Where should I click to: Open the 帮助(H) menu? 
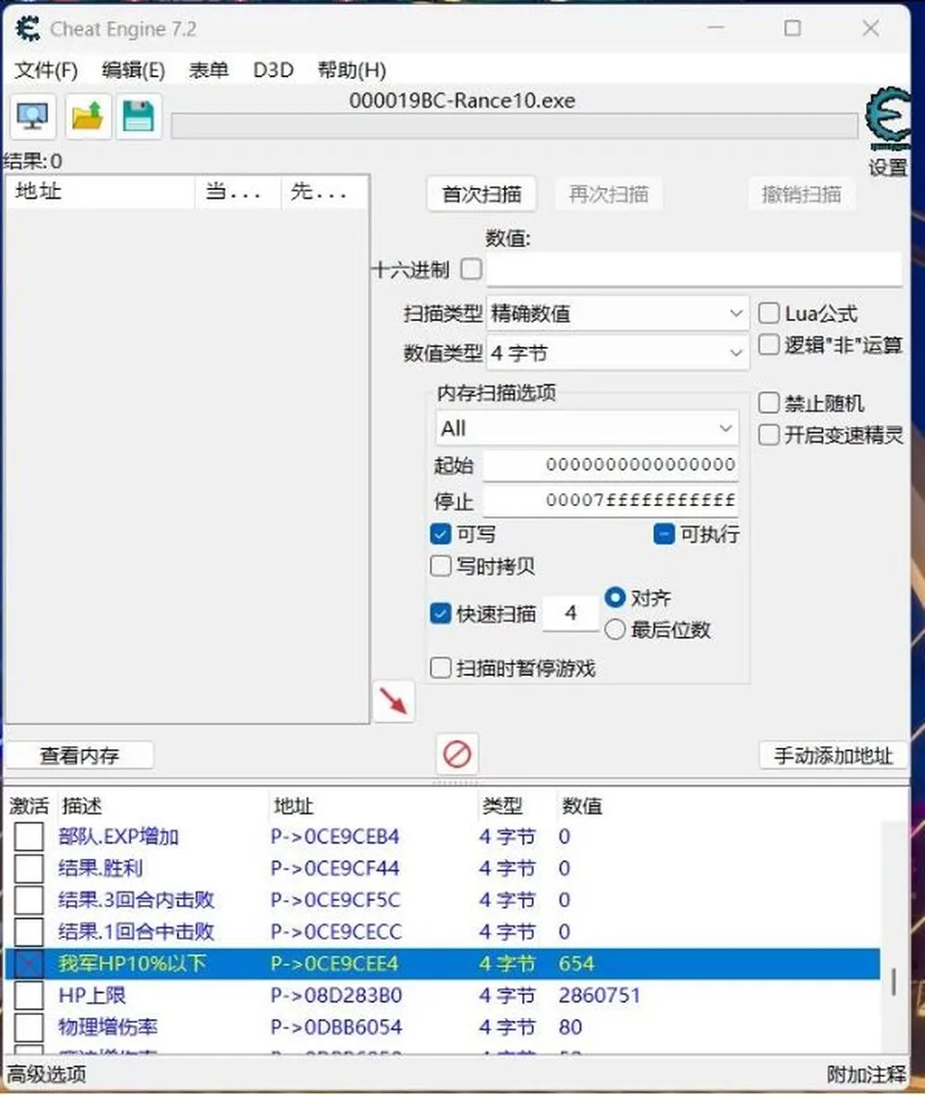pyautogui.click(x=352, y=69)
